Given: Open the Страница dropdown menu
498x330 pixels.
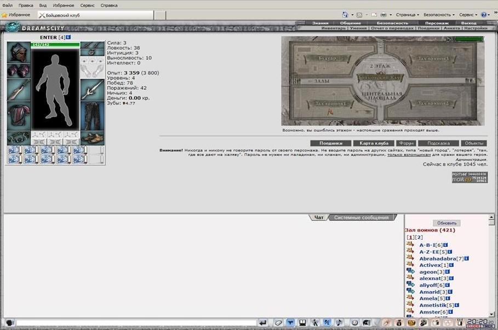Looking at the screenshot, I should [x=408, y=15].
